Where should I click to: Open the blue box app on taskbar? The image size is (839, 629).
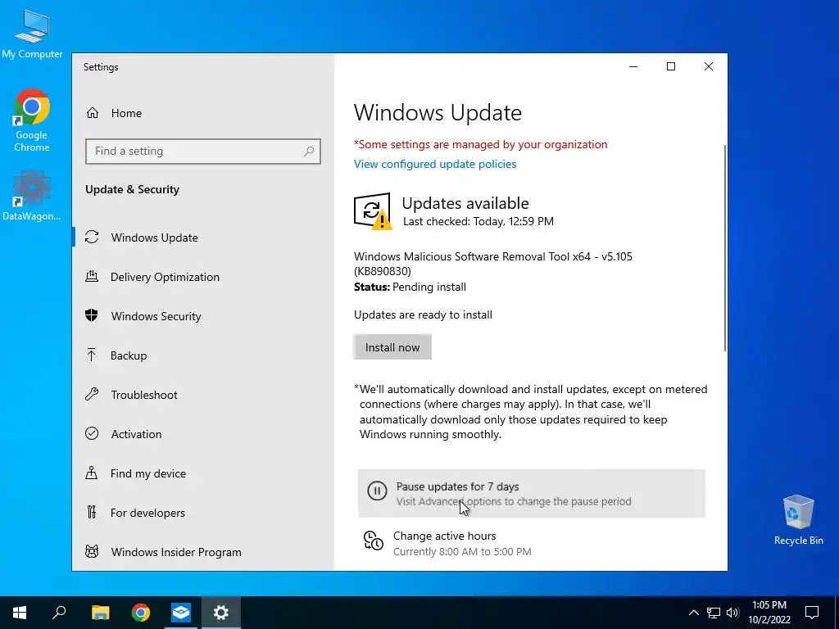pyautogui.click(x=181, y=613)
